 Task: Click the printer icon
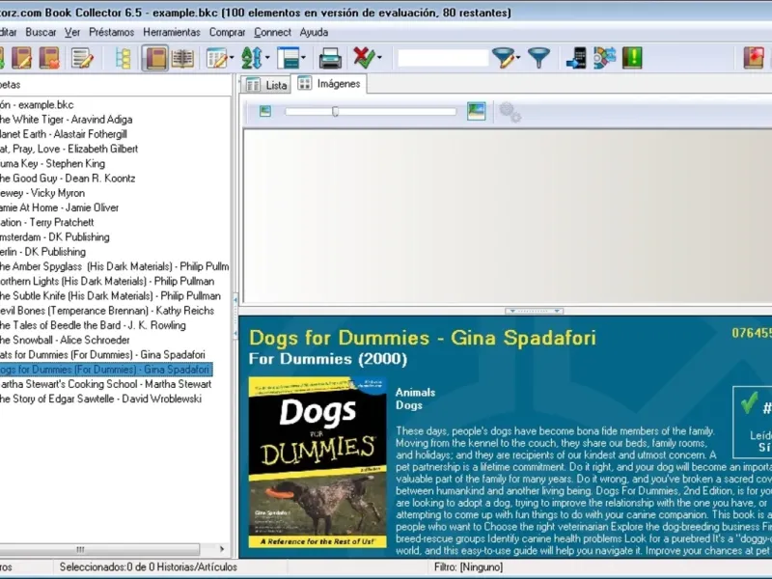click(x=330, y=58)
